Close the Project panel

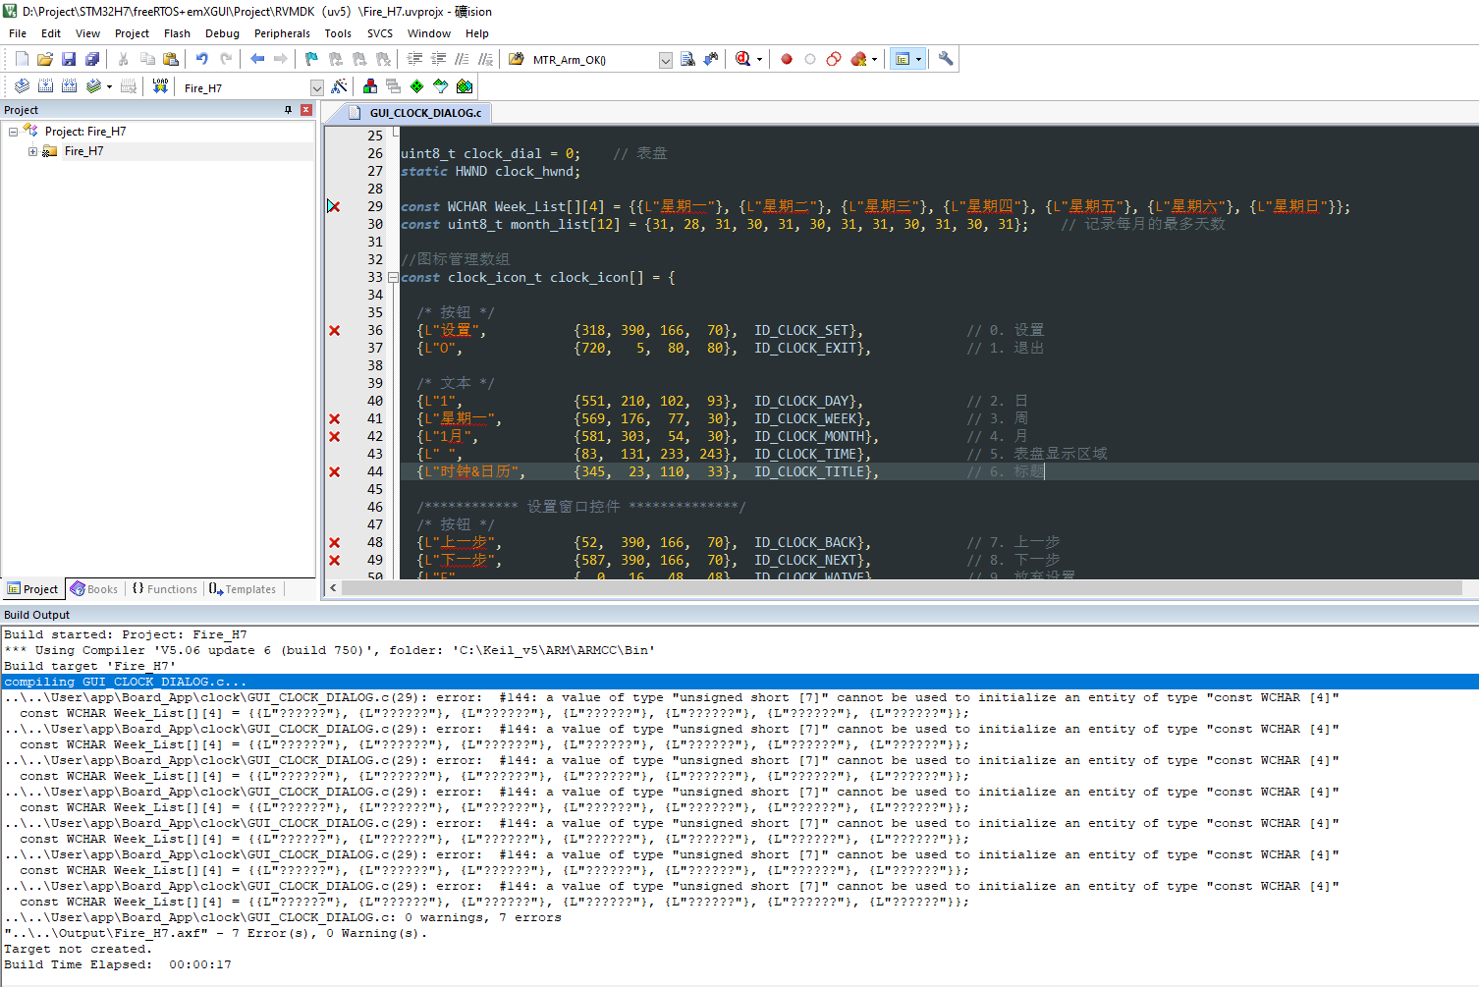coord(306,110)
